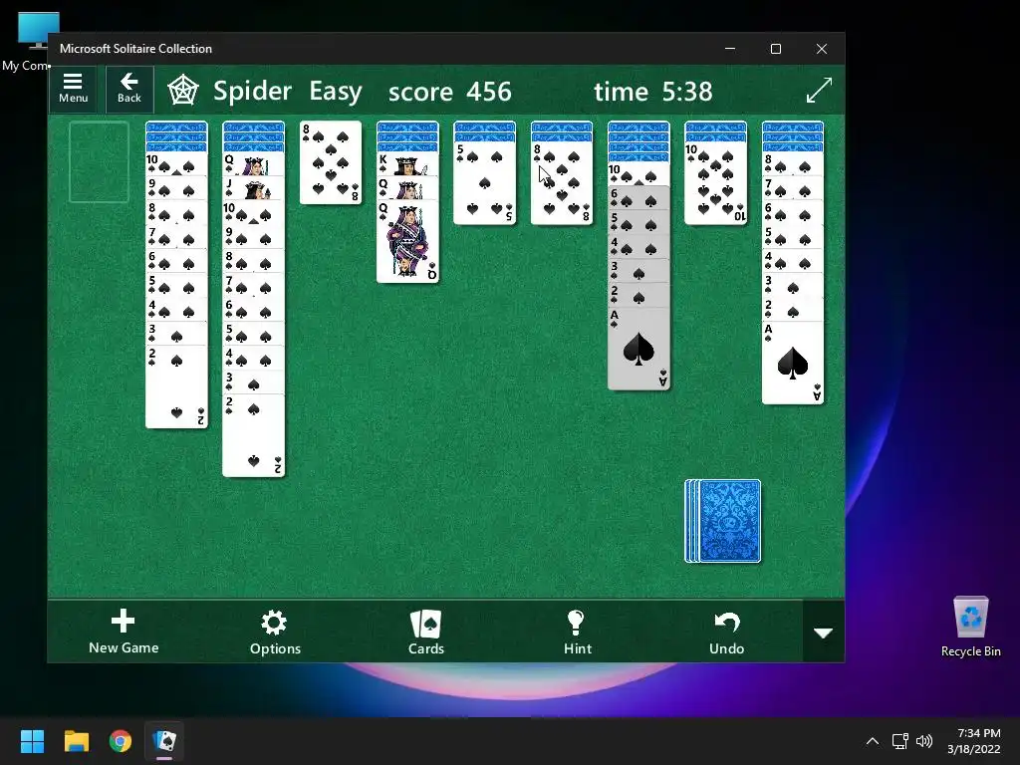The width and height of the screenshot is (1020, 765).
Task: Toggle fullscreen with the diagonal arrows icon
Action: 819,91
